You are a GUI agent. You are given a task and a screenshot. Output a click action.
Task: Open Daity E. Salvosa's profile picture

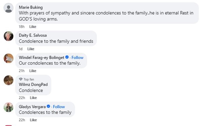coord(9,36)
